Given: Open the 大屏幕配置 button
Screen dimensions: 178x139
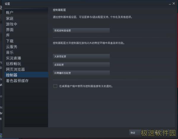Looking at the screenshot, I should click(x=81, y=56).
